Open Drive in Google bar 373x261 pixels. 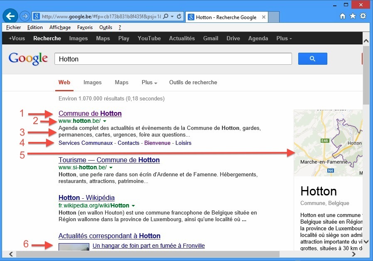tap(233, 38)
